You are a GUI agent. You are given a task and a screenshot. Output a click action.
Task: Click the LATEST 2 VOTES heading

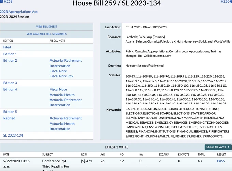tap(117, 147)
